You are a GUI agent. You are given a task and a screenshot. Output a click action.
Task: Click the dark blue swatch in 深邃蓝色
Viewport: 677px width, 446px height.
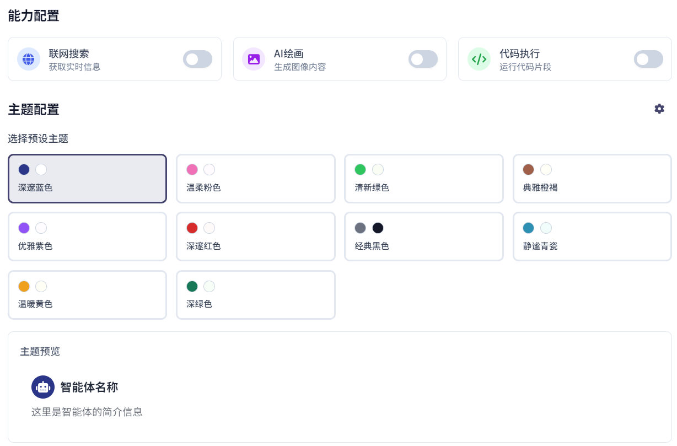tap(23, 169)
